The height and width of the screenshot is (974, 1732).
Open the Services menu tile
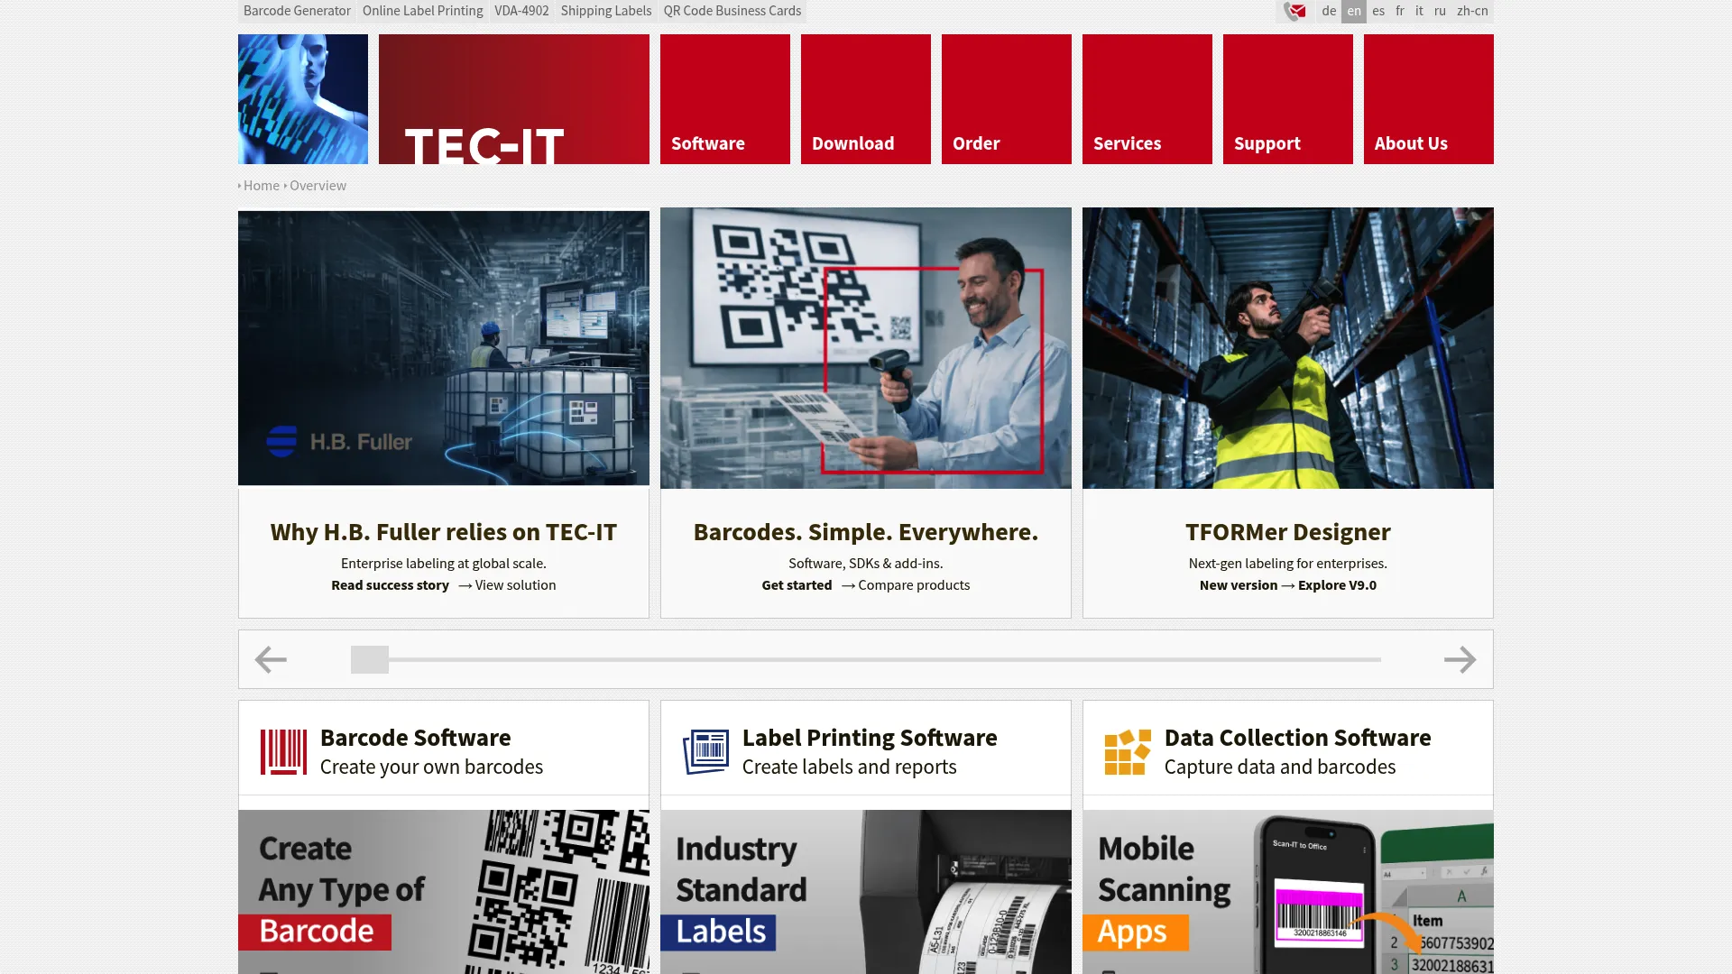[x=1147, y=99]
